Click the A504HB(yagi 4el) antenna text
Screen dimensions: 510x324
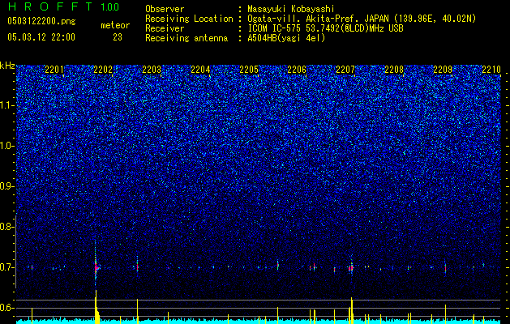[286, 38]
